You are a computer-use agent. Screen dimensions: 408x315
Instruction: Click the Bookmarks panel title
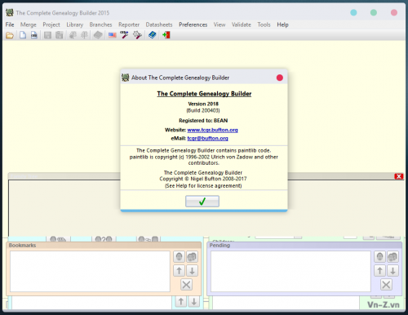(x=22, y=245)
